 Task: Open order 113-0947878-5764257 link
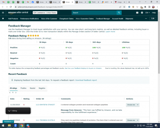tap(45, 105)
